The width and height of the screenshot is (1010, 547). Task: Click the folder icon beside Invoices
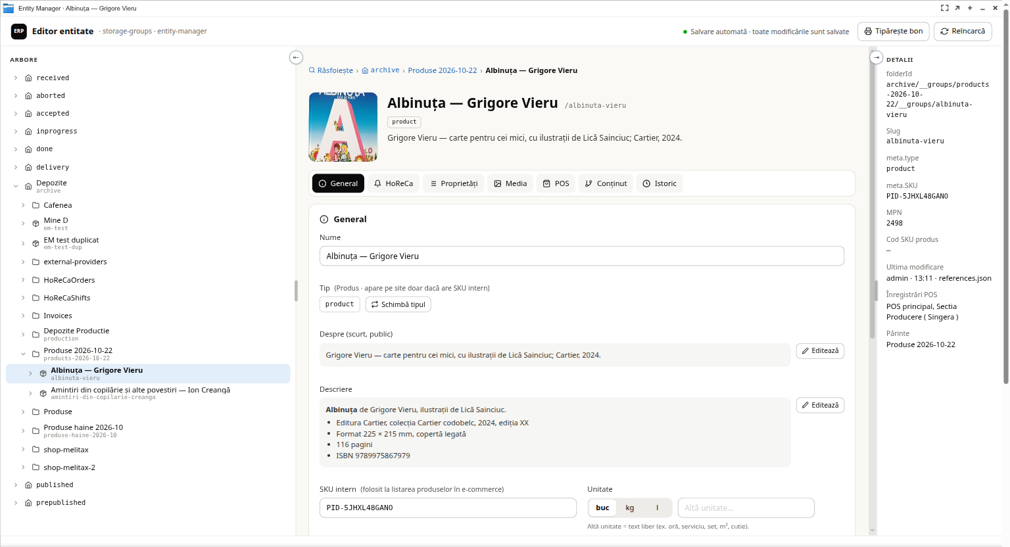36,316
